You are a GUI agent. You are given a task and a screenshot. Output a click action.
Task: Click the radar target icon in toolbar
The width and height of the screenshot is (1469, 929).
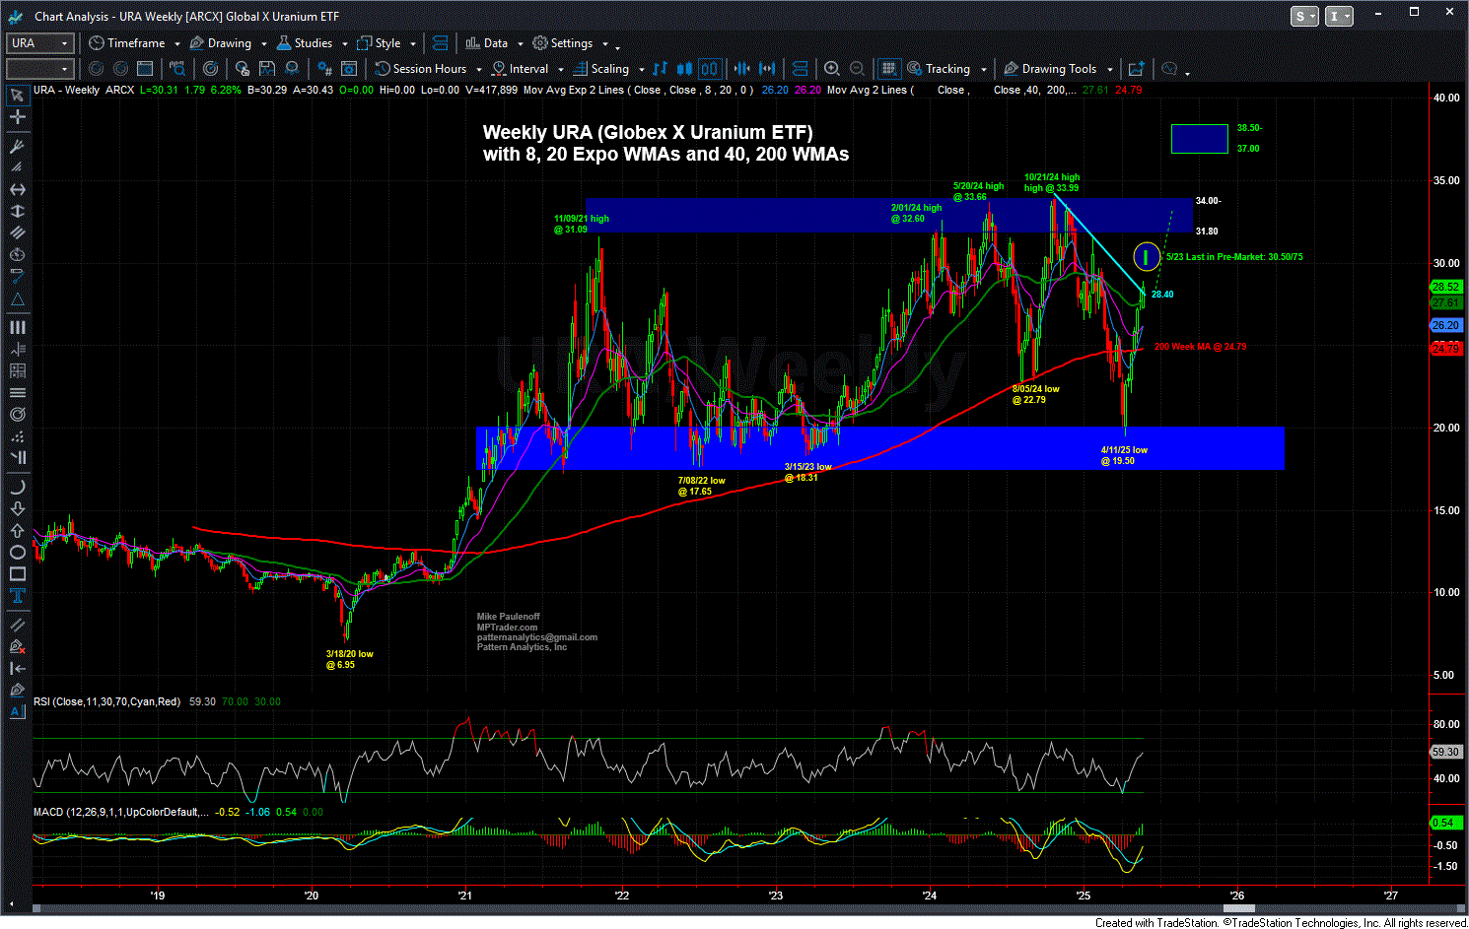[x=210, y=69]
